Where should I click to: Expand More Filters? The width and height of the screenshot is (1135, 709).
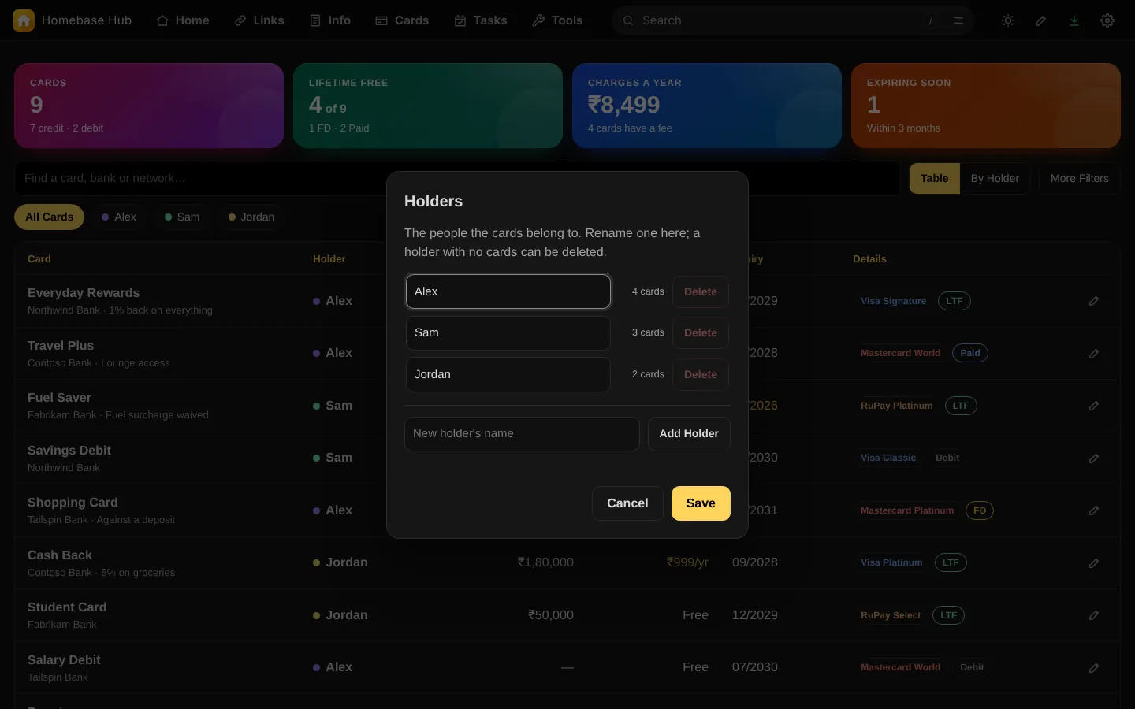click(x=1080, y=179)
